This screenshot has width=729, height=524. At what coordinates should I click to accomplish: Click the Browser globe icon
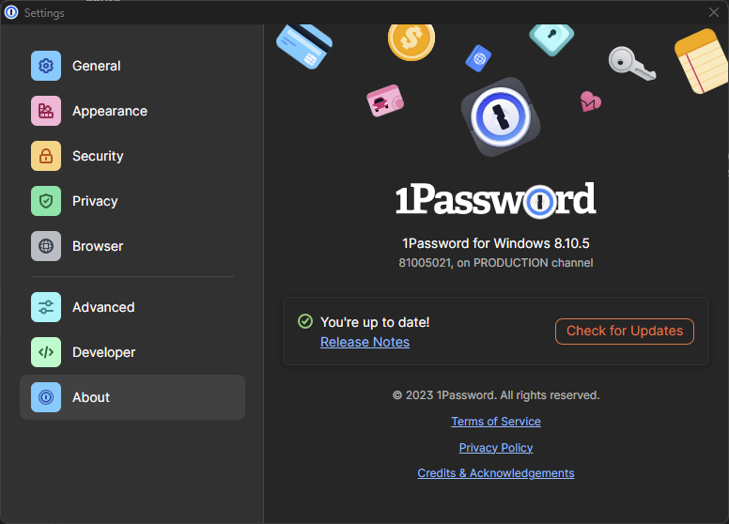(46, 246)
